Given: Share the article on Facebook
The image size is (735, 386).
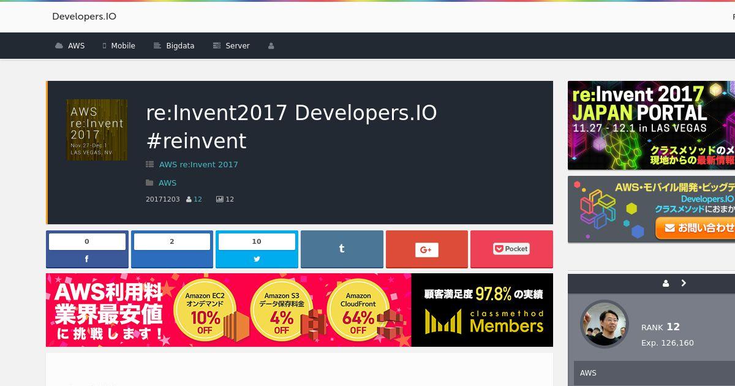Looking at the screenshot, I should click(x=87, y=249).
